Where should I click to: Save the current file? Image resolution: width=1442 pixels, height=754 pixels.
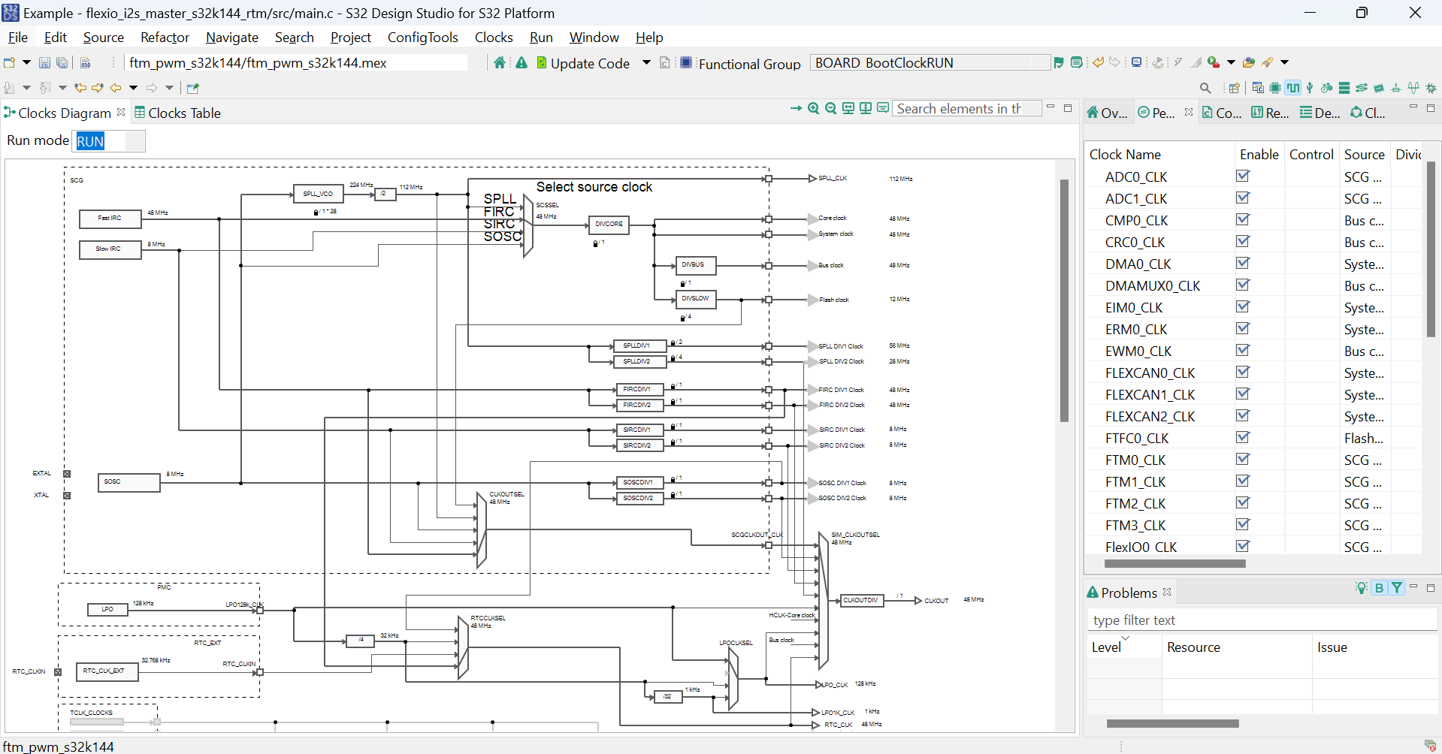pyautogui.click(x=44, y=62)
